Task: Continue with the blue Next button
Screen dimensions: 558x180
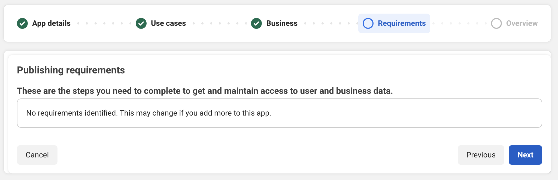Action: coord(525,155)
